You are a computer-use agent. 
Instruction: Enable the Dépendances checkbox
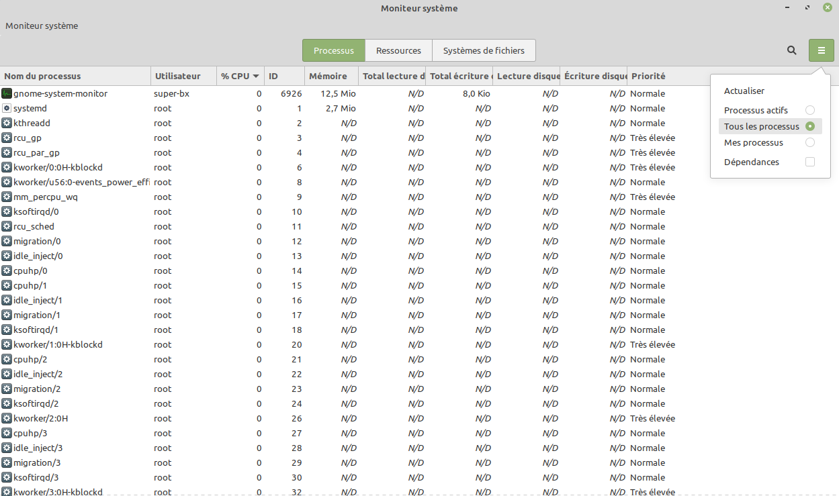(809, 162)
